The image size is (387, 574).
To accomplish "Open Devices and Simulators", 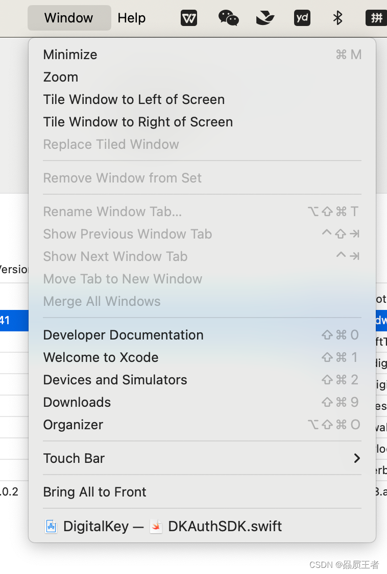I will (202, 380).
